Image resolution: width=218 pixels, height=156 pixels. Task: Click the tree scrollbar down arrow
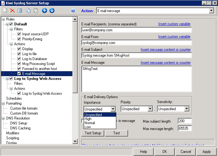(75, 141)
